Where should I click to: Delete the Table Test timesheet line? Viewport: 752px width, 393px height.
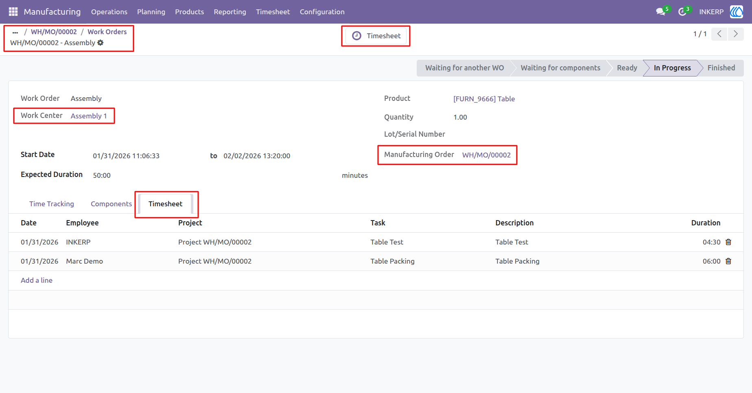coord(728,242)
